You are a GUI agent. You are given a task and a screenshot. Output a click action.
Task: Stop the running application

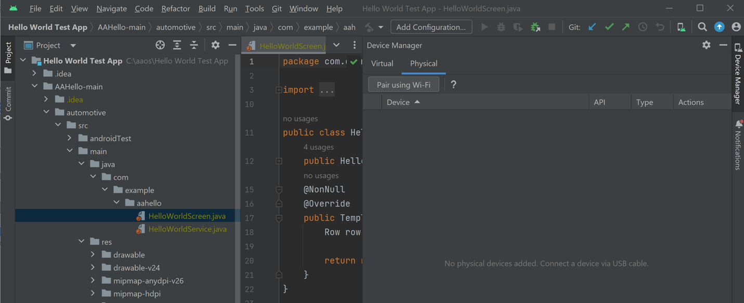pyautogui.click(x=552, y=26)
